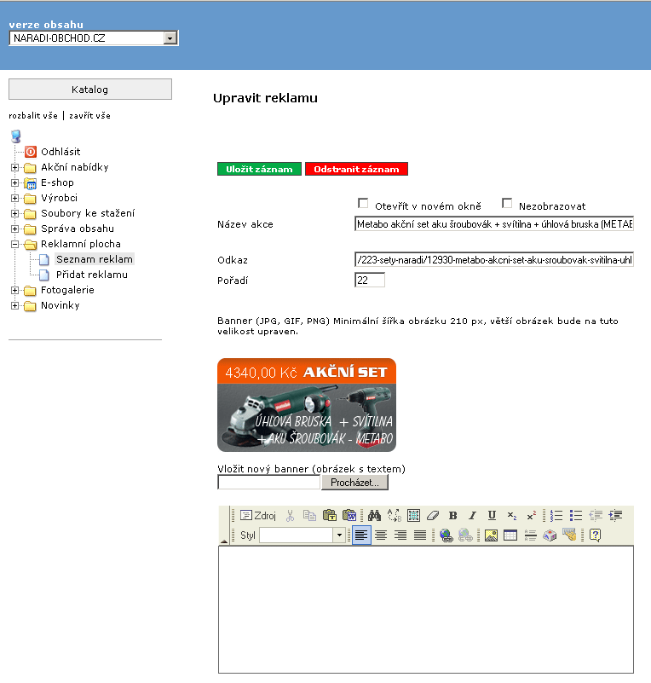The image size is (651, 683).
Task: Click Paste from Word icon
Action: 349,516
